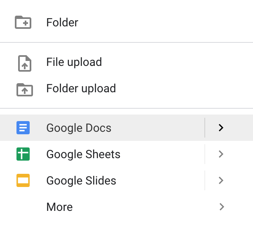The height and width of the screenshot is (229, 253).
Task: Choose the Folder menu entry
Action: click(62, 22)
